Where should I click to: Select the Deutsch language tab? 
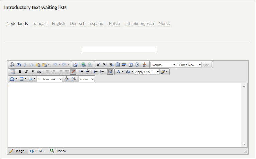click(x=77, y=24)
